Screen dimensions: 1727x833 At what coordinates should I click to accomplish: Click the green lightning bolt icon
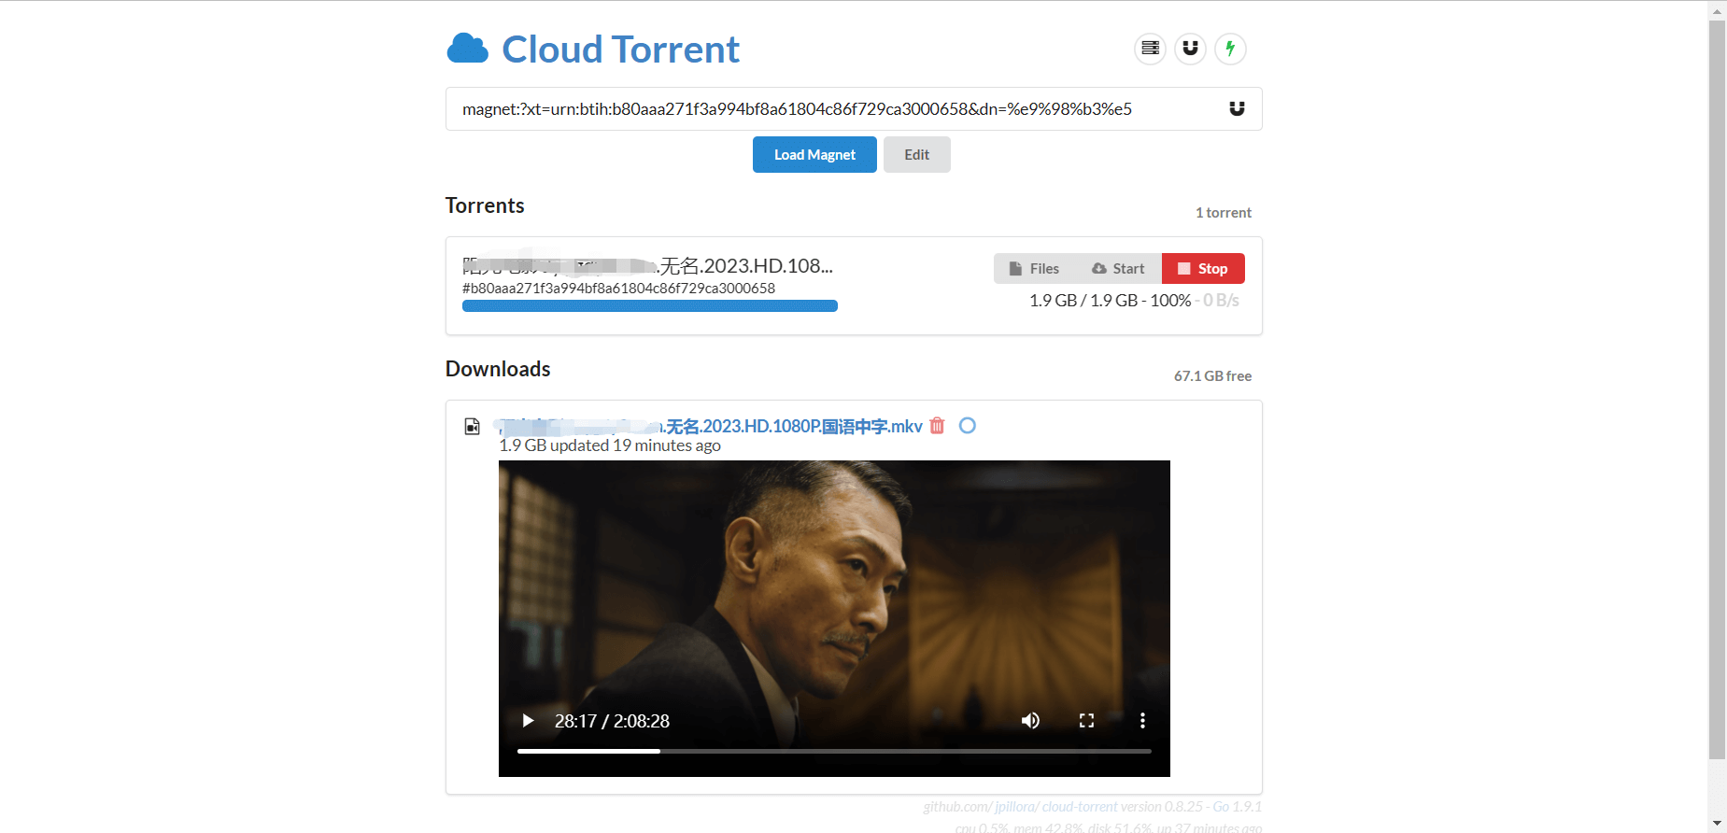[x=1230, y=49]
